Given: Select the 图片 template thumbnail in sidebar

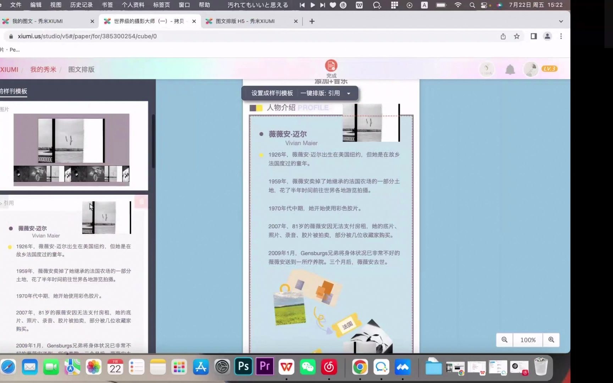Looking at the screenshot, I should coord(71,150).
